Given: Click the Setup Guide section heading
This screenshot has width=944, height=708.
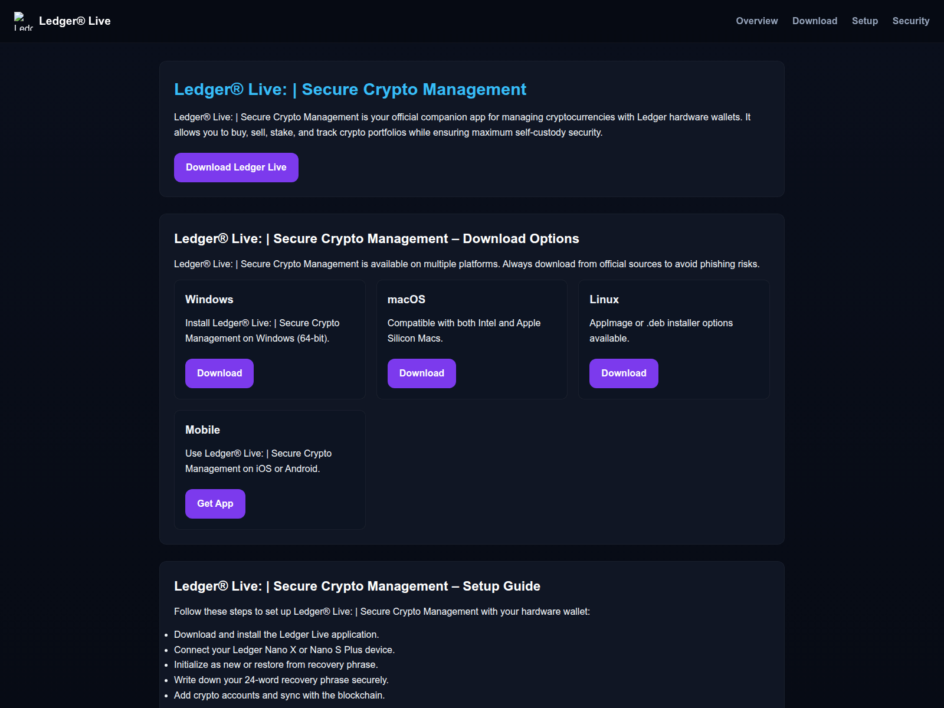Looking at the screenshot, I should pos(357,586).
